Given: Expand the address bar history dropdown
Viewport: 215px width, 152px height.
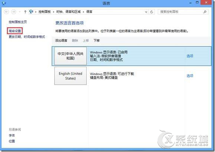Looking at the screenshot, I should [146, 12].
